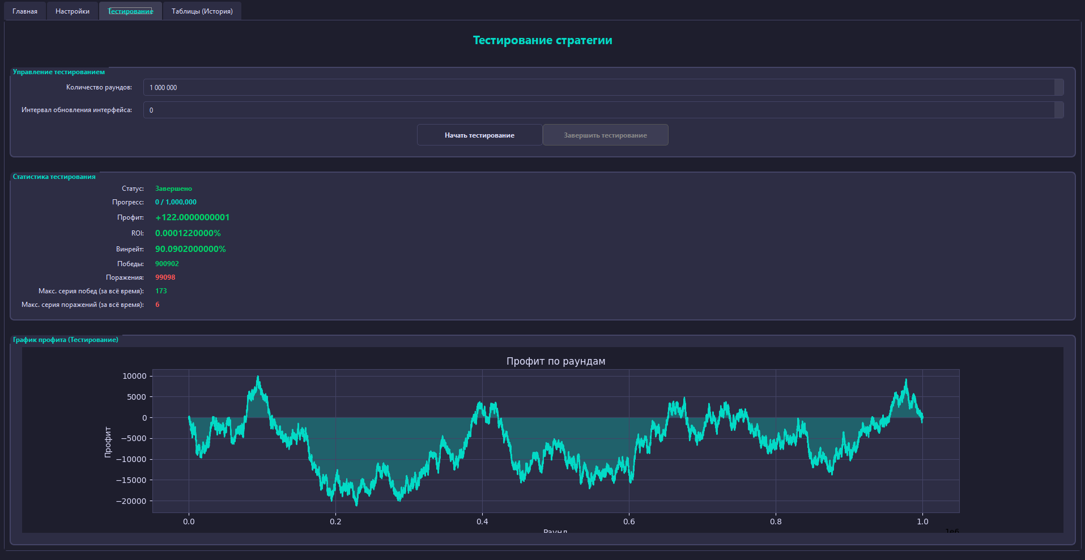1085x560 pixels.
Task: Click the 1.0 x-axis tick label
Action: point(922,521)
